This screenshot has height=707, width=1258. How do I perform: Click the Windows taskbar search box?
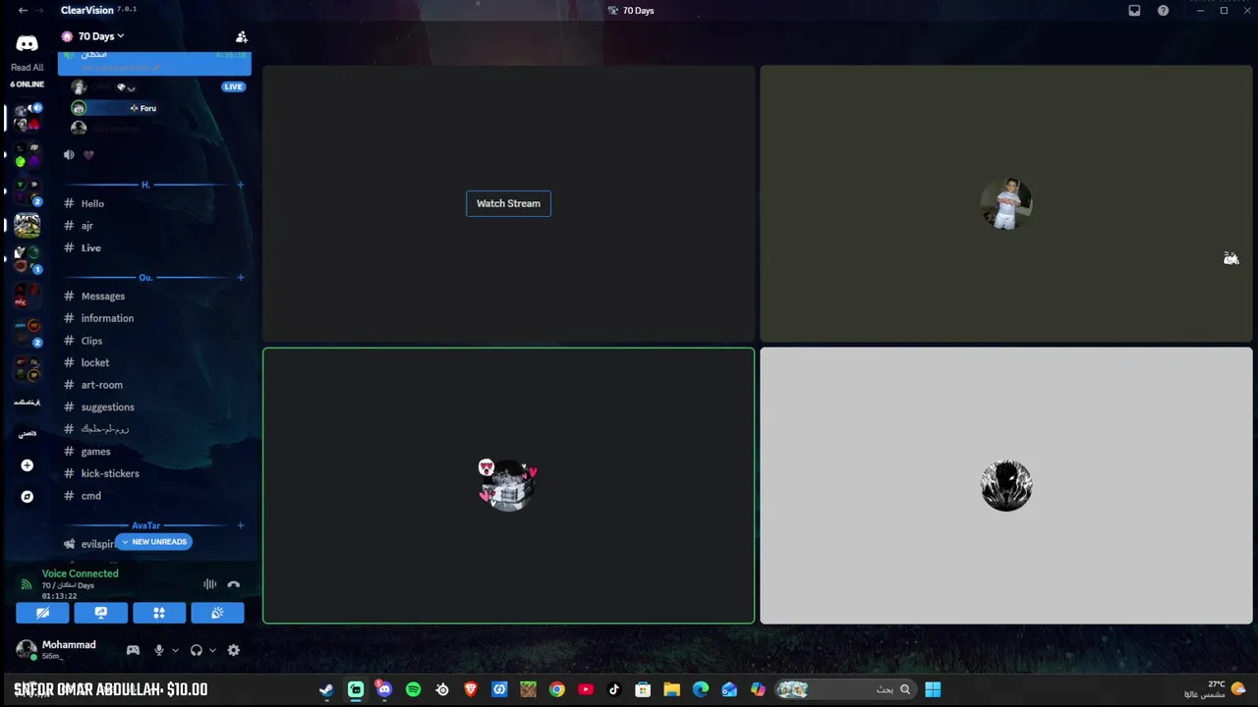tap(845, 689)
